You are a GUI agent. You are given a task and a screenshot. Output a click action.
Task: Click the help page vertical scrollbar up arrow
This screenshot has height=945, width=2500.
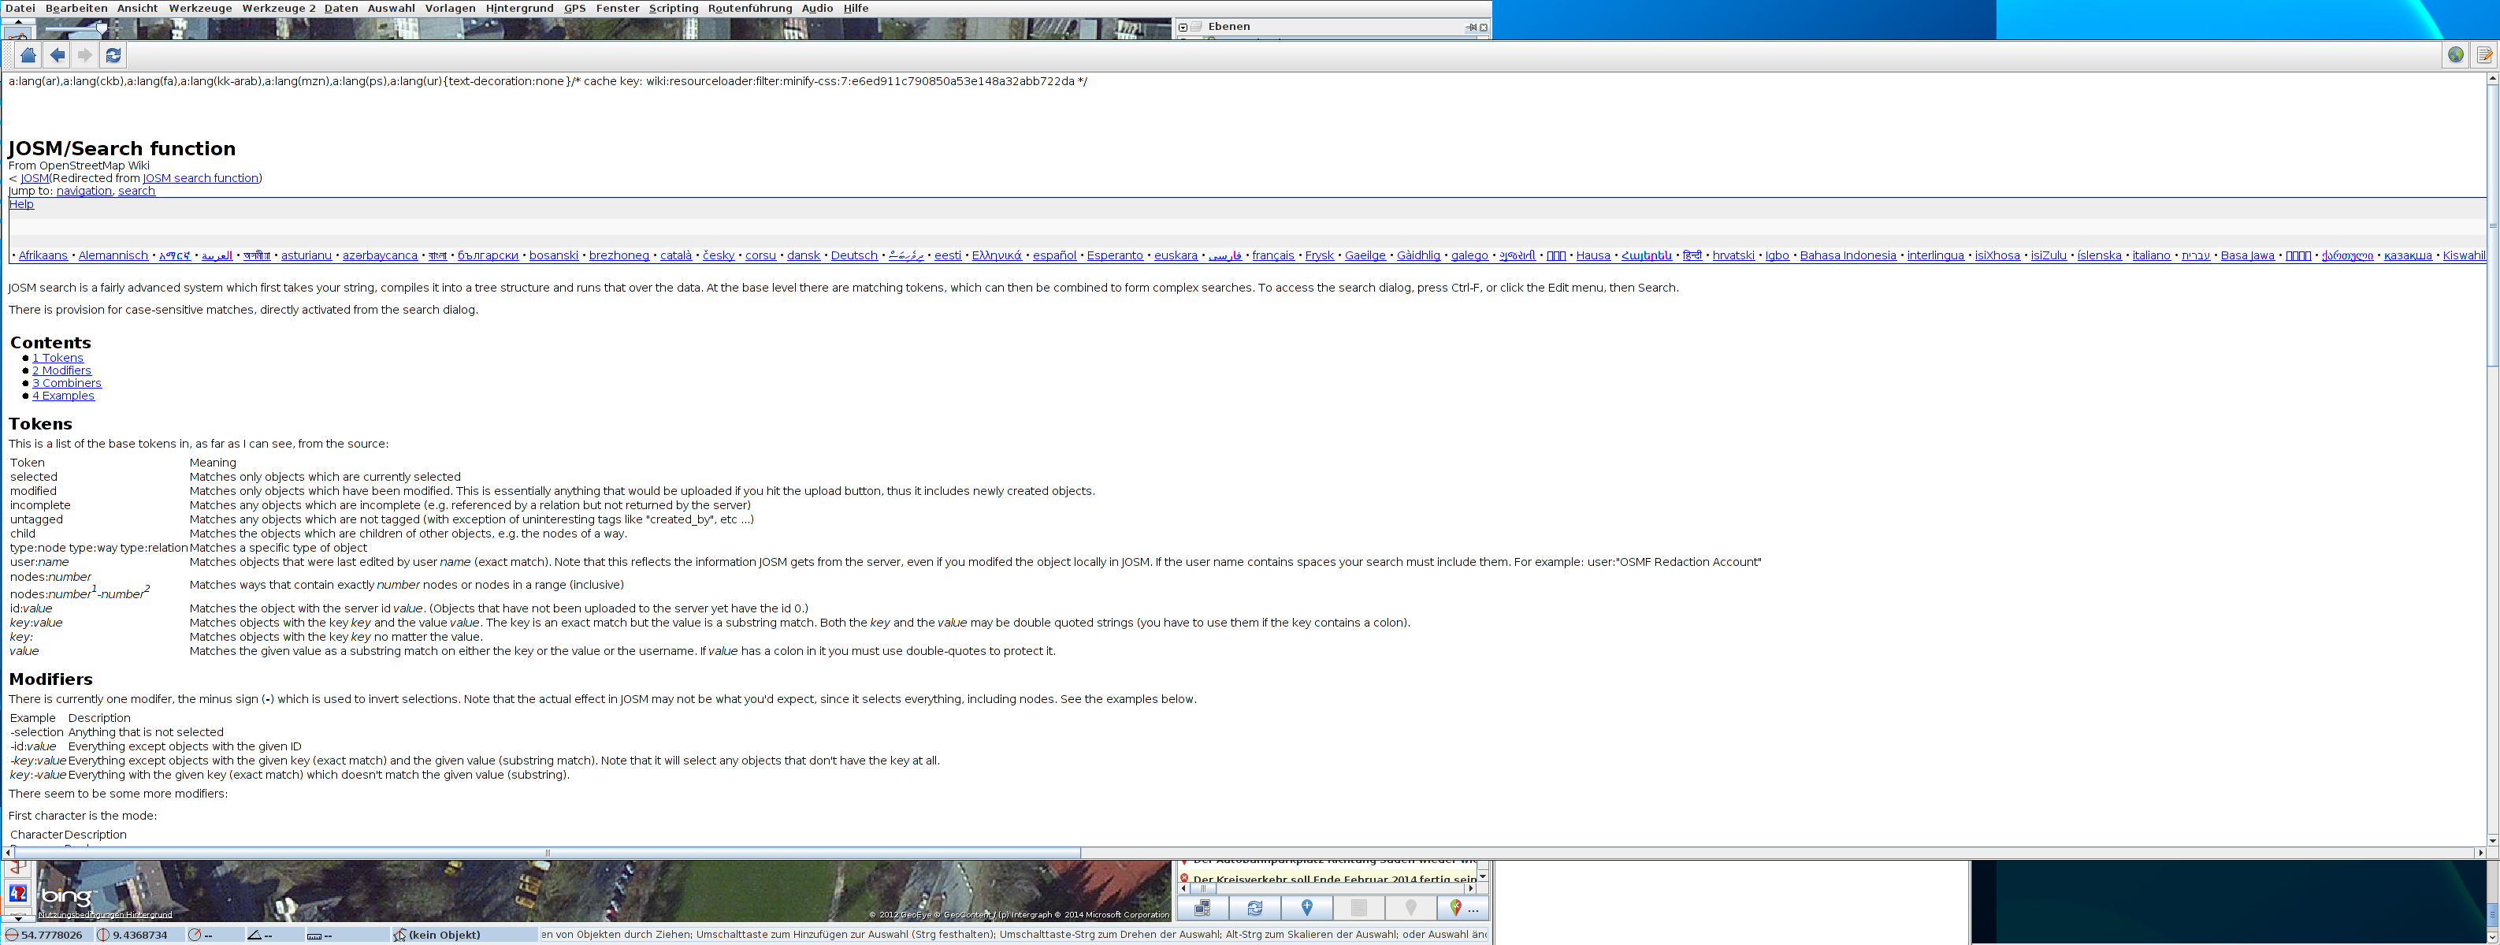coord(2492,78)
